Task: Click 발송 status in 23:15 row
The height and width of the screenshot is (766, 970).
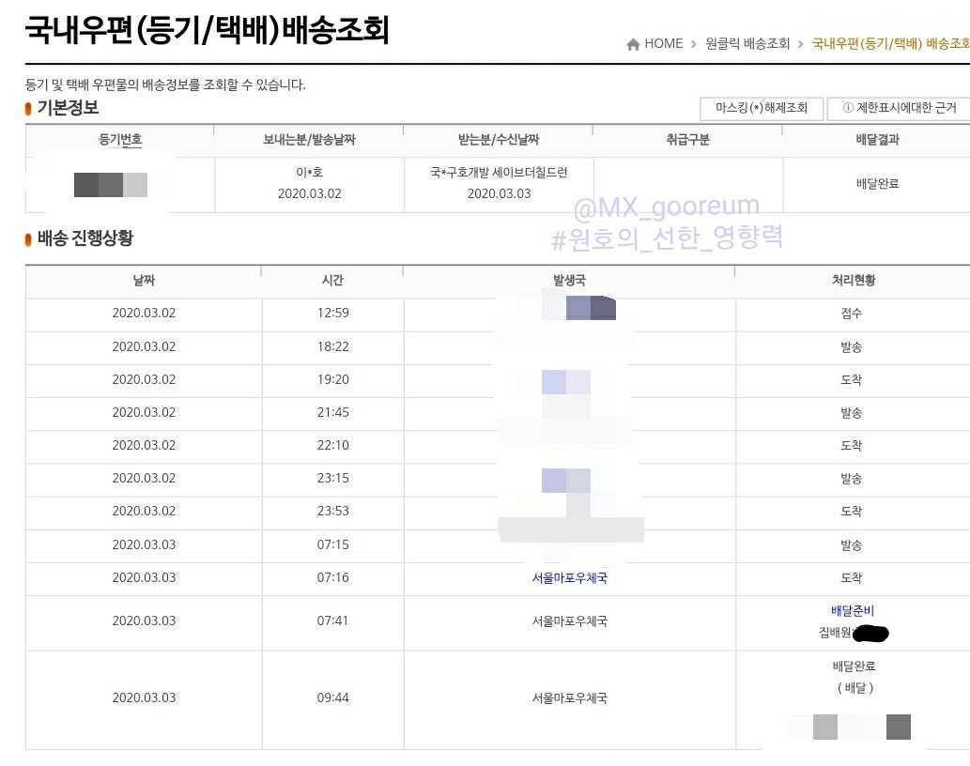Action: (852, 479)
